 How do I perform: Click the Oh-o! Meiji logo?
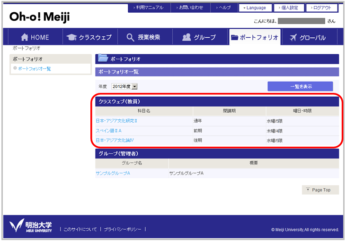39,17
